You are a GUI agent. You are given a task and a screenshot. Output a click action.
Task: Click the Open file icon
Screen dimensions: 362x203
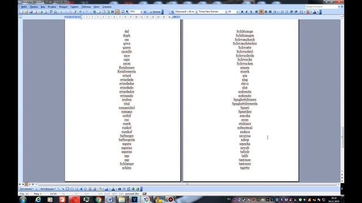pyautogui.click(x=26, y=12)
